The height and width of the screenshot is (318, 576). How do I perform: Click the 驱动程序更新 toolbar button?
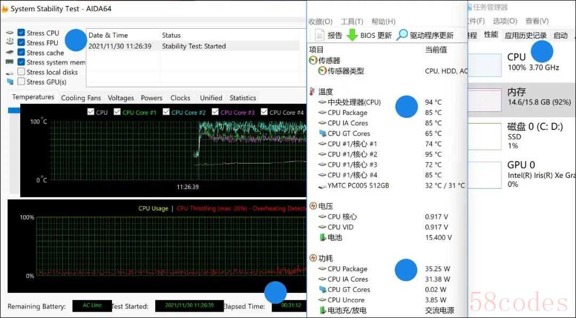[426, 35]
